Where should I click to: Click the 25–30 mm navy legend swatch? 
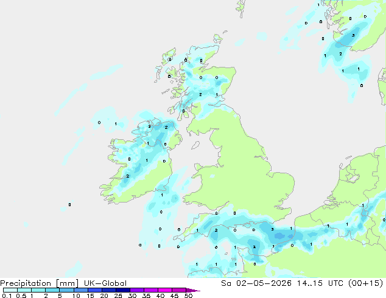pyautogui.click(x=122, y=290)
